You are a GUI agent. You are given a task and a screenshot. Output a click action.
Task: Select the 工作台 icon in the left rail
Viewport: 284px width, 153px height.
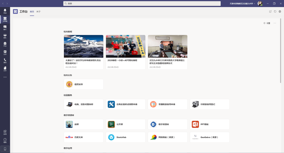(x=5, y=19)
